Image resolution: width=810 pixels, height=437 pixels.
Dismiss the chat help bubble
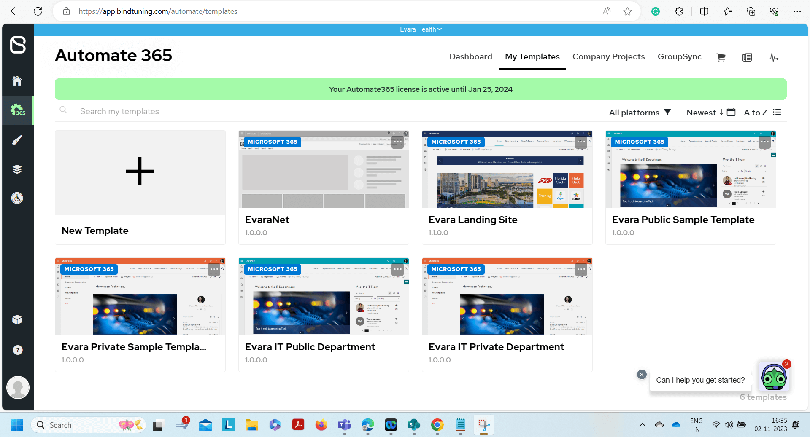tap(642, 374)
